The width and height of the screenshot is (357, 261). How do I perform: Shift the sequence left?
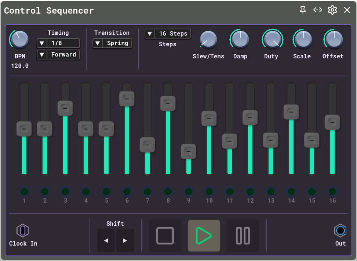click(x=106, y=240)
